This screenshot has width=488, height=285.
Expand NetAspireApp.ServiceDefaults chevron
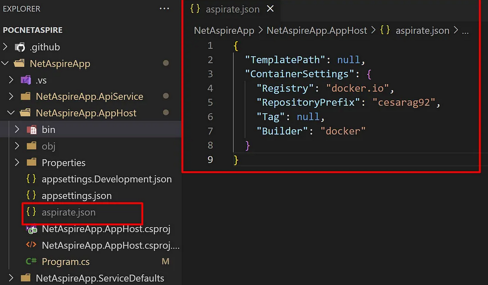click(x=11, y=278)
